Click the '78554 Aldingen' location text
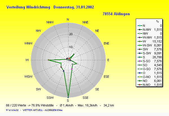This screenshot has width=169, height=116. (x=116, y=14)
